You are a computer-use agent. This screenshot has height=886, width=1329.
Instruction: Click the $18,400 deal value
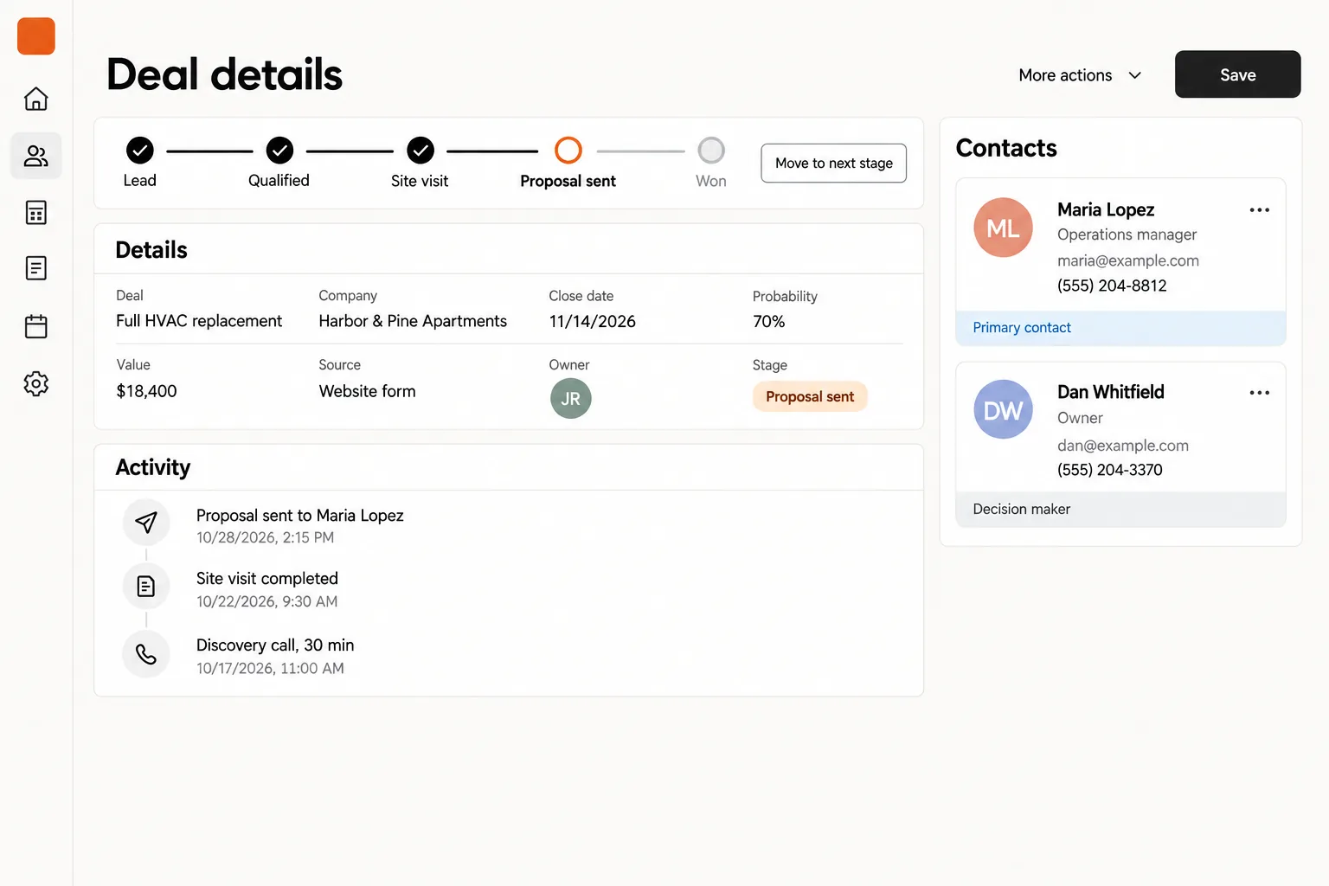(x=147, y=391)
